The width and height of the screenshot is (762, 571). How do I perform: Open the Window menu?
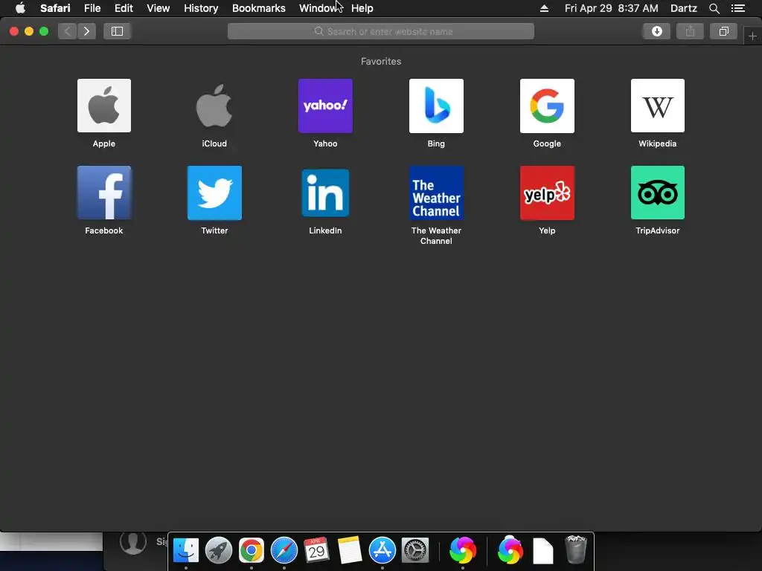(x=318, y=8)
